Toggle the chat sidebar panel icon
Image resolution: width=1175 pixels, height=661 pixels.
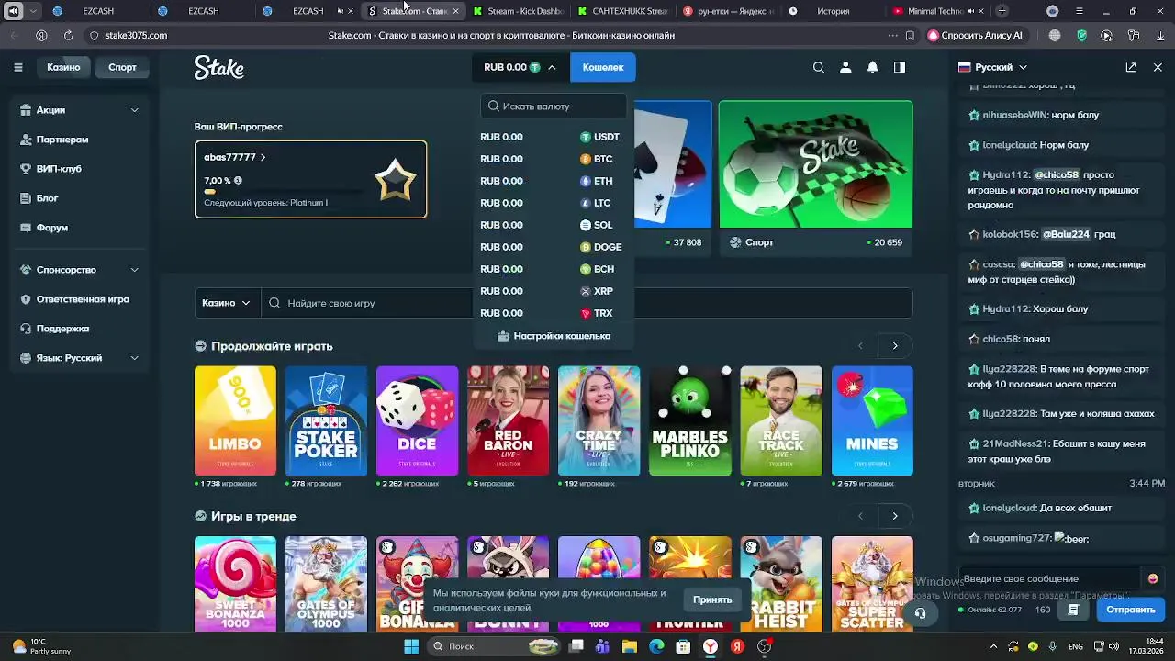pos(900,67)
